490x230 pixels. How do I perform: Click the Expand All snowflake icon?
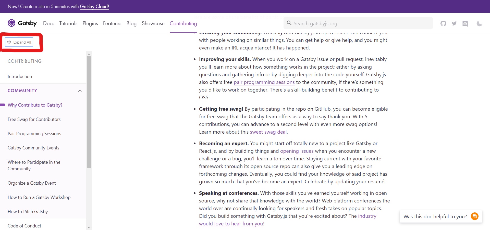pyautogui.click(x=9, y=42)
